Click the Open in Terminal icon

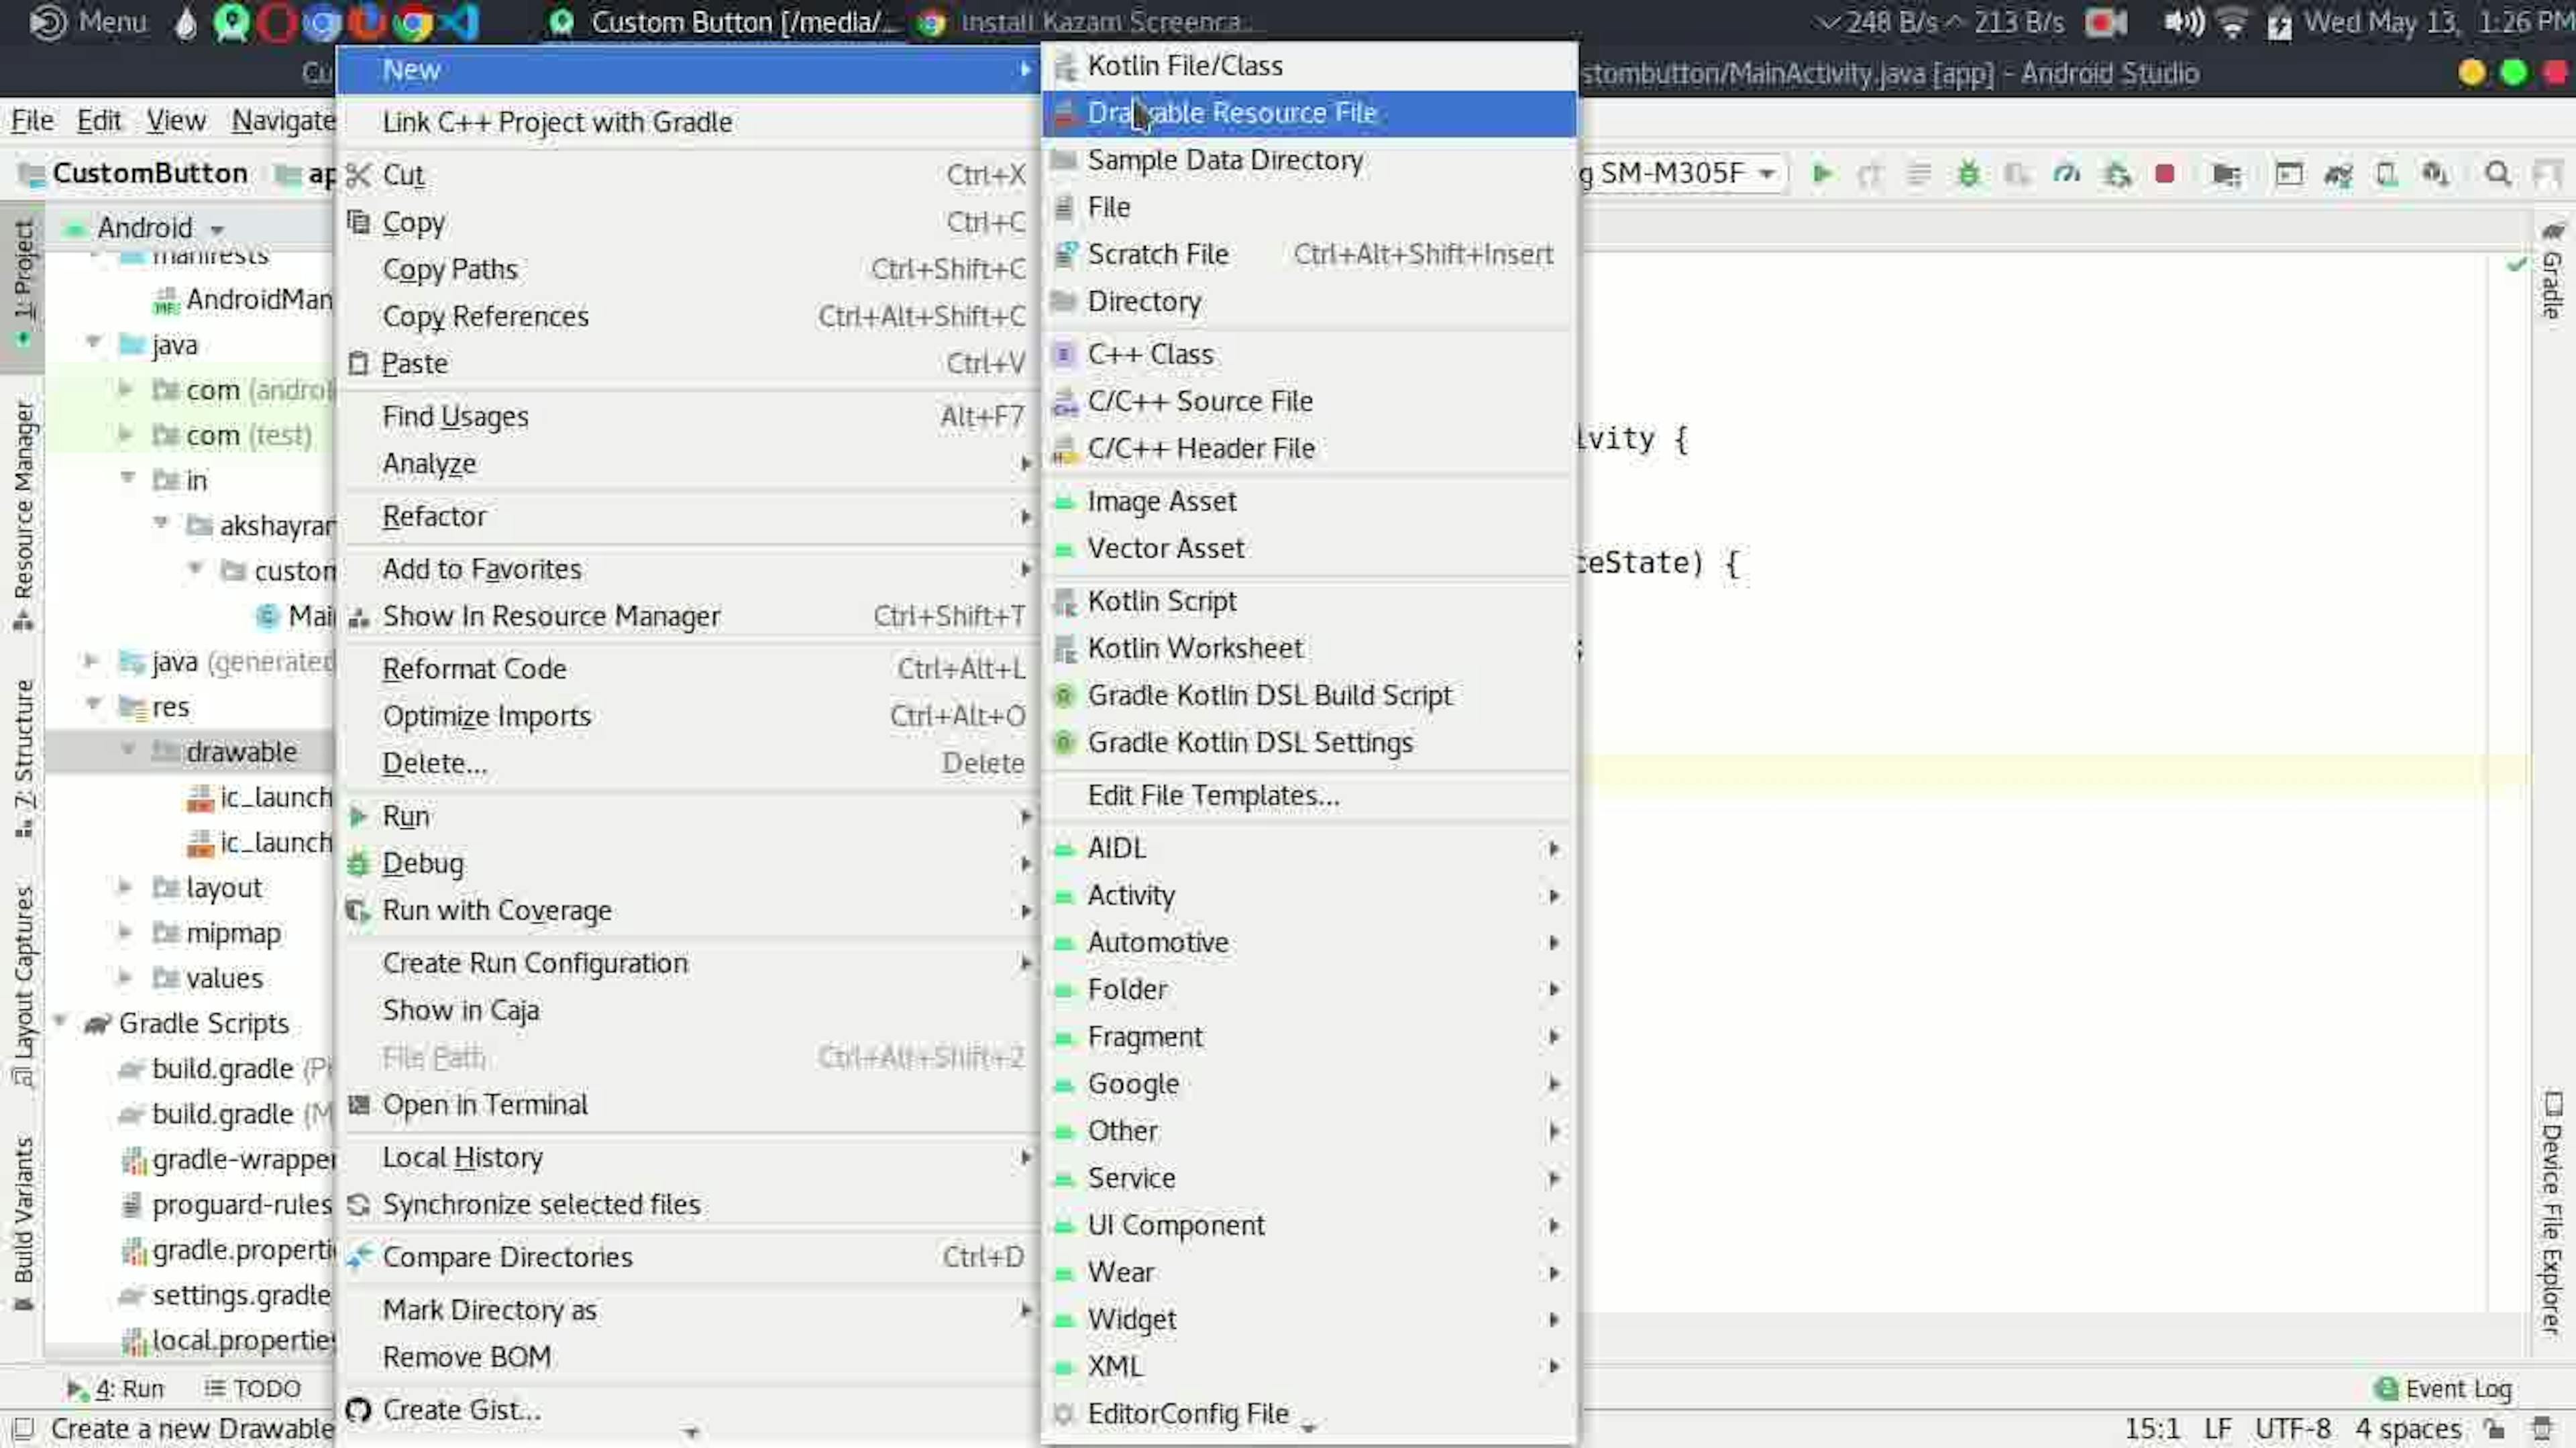pos(358,1104)
